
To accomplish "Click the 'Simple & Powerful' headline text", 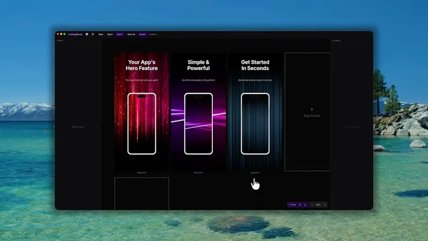I will tap(198, 65).
